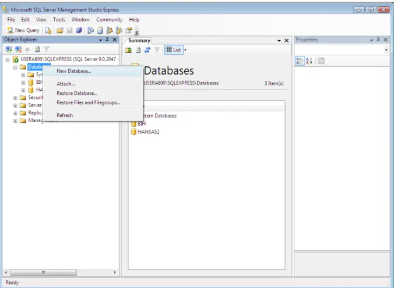394x288 pixels.
Task: Expand the Security folder node
Action: (x=15, y=98)
